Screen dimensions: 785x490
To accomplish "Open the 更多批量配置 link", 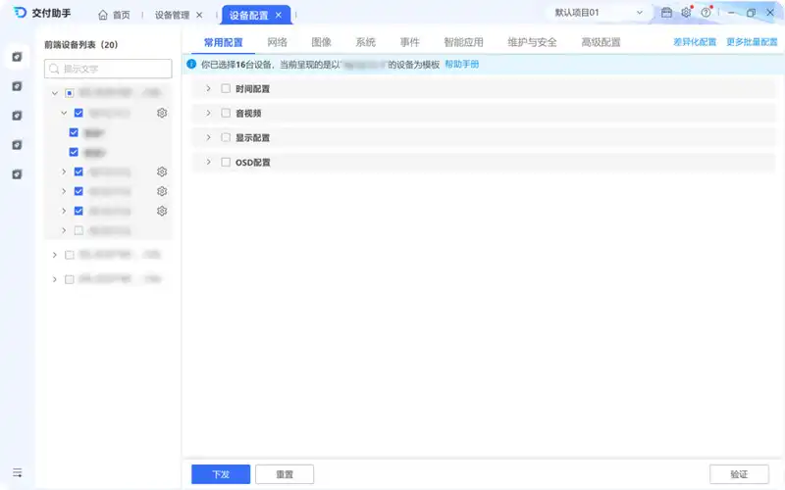I will coord(752,42).
